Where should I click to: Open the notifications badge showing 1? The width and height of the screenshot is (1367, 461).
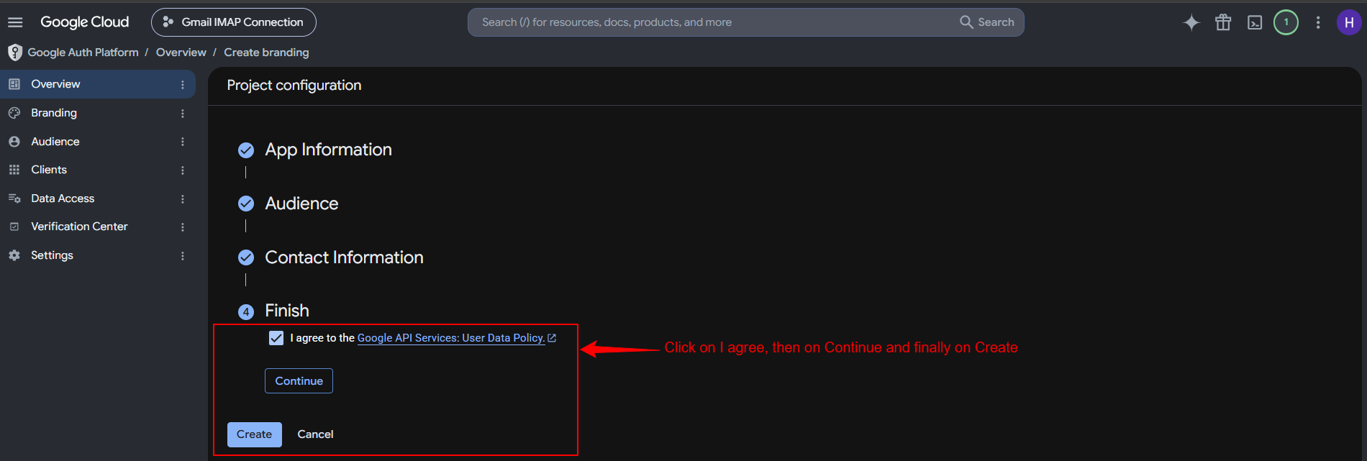click(1286, 22)
